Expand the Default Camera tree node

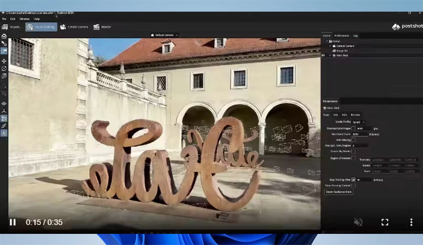(330, 46)
